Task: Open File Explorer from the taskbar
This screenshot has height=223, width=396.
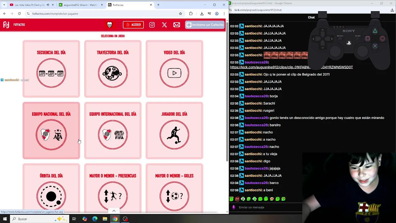Action: pos(105,219)
